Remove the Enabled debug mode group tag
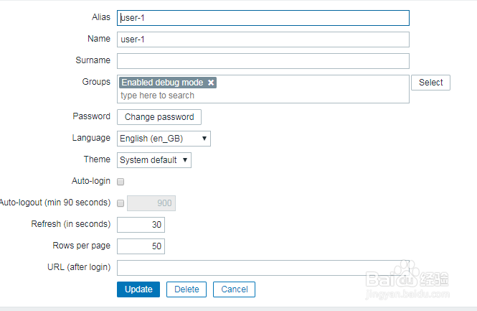477x311 pixels. point(211,83)
